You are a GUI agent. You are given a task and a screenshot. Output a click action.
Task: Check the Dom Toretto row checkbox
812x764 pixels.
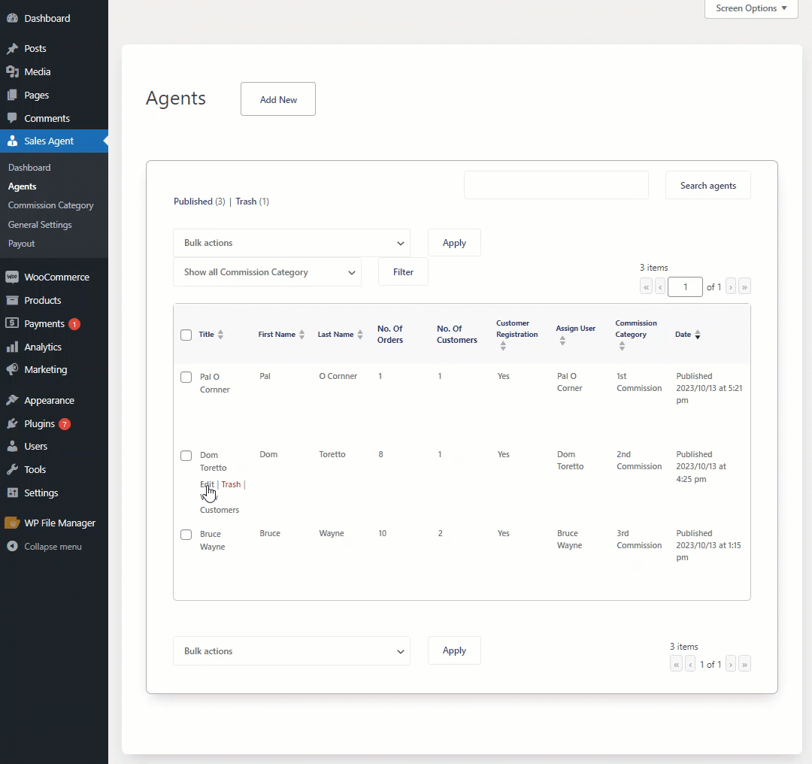coord(186,455)
